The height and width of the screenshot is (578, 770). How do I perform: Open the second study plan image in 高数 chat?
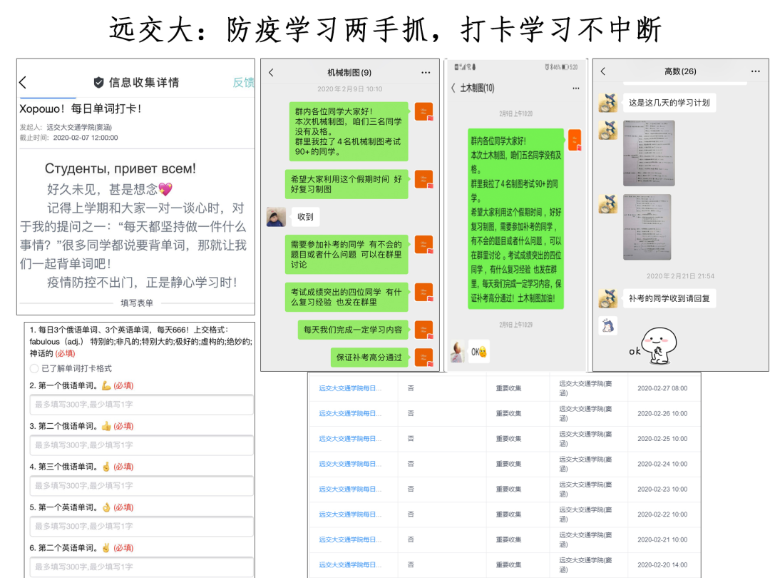click(647, 226)
